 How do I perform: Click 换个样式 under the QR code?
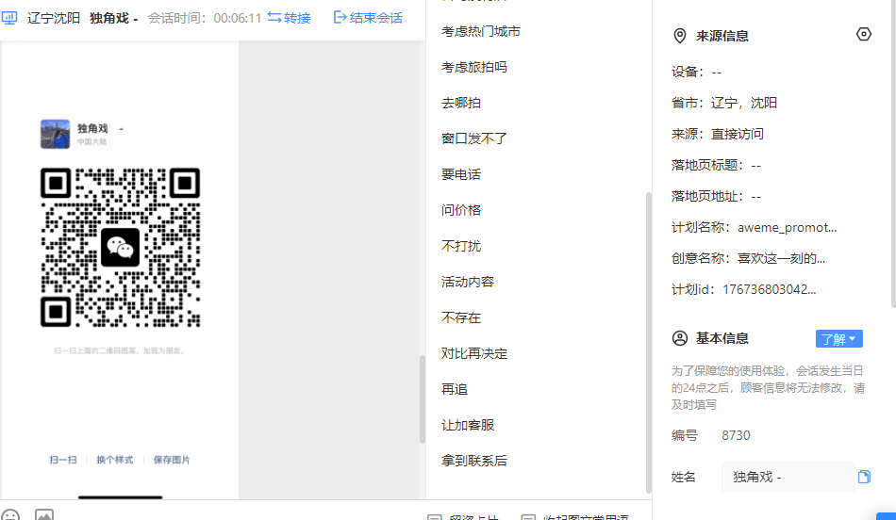pos(114,460)
